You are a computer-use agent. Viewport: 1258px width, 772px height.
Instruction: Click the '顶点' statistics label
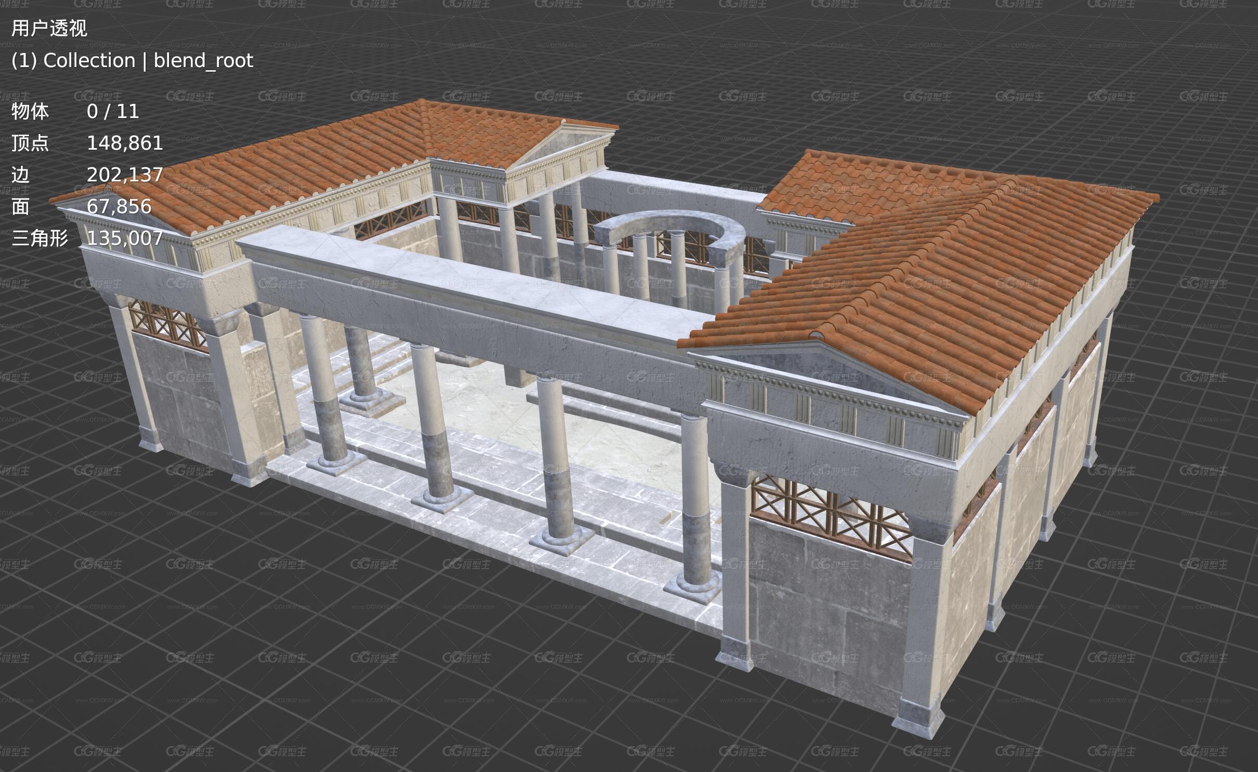(x=30, y=143)
